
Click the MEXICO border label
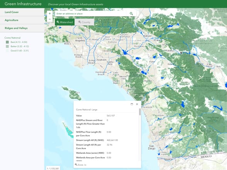tap(206, 157)
